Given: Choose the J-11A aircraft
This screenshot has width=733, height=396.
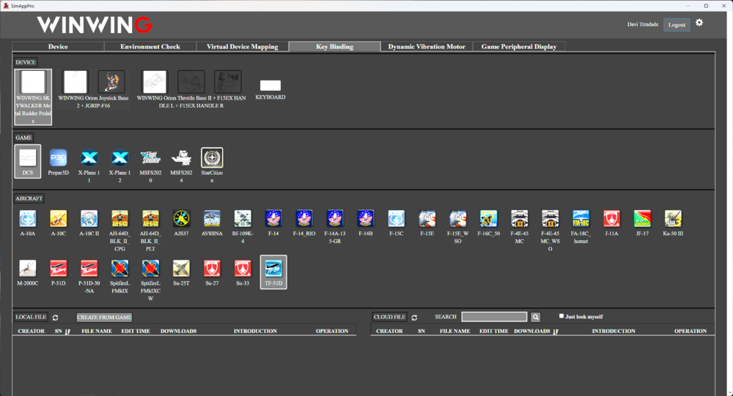Looking at the screenshot, I should click(611, 219).
